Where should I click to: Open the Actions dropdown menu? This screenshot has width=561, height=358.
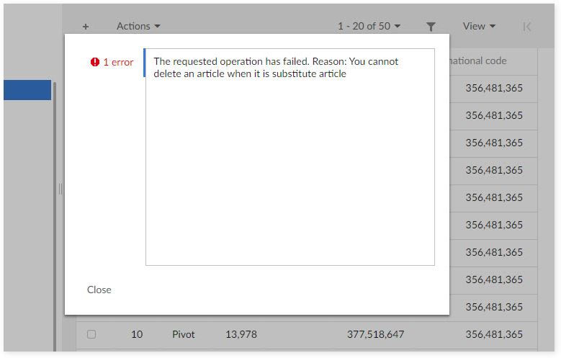(138, 26)
